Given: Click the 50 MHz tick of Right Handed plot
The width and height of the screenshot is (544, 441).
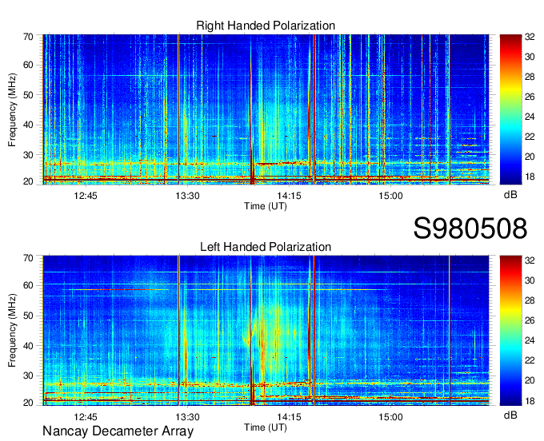Looking at the screenshot, I should click(x=29, y=95).
